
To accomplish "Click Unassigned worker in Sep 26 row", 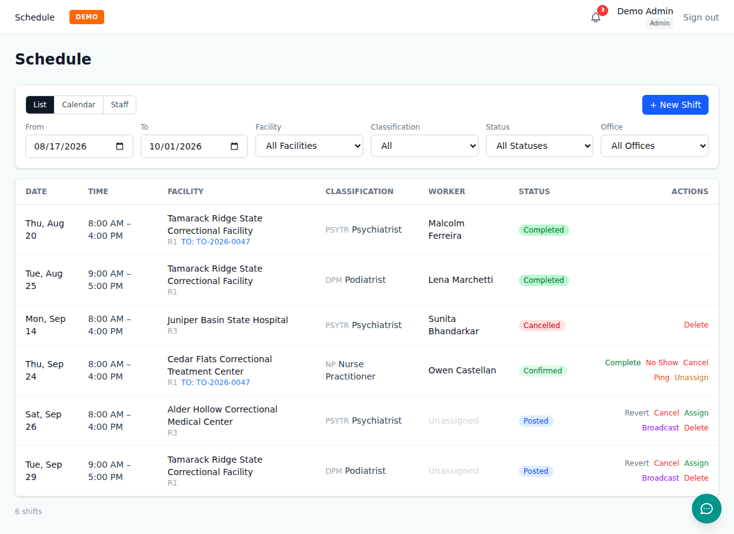I will click(x=453, y=421).
